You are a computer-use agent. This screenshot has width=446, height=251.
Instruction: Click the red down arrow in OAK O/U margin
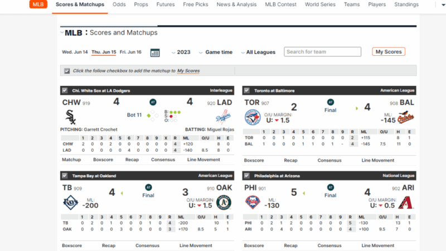tap(199, 206)
